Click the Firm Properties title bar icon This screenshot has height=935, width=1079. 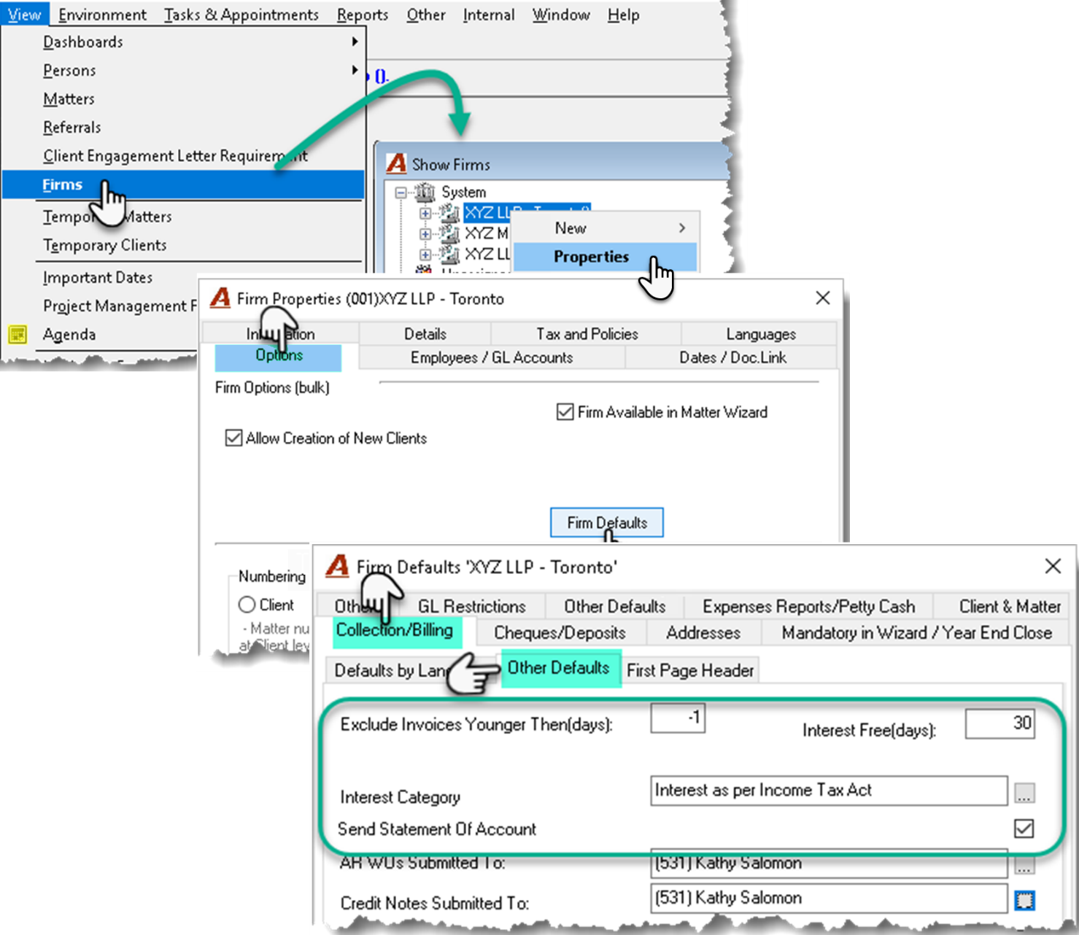220,298
